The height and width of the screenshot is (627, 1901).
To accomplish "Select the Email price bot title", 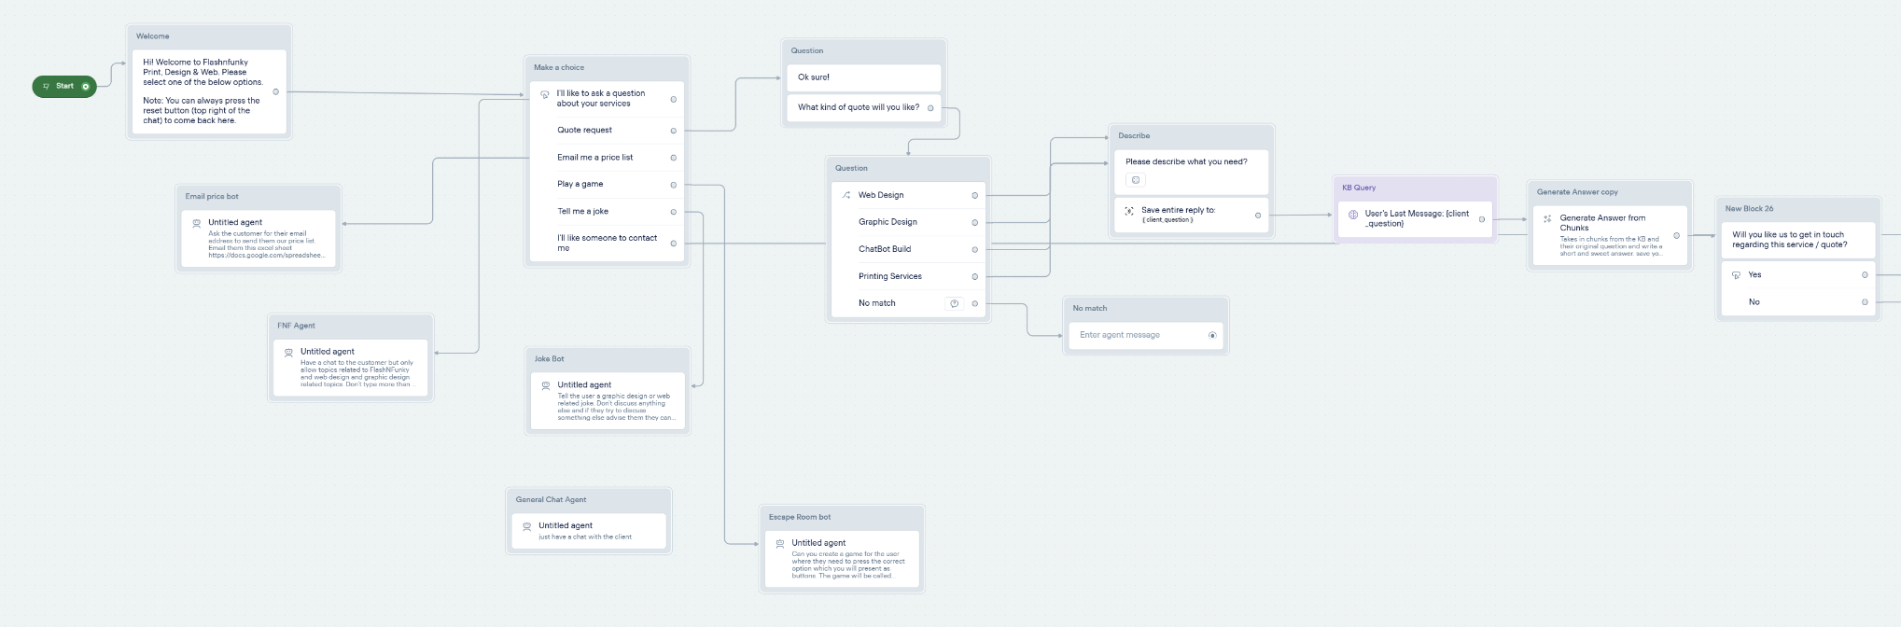I will pyautogui.click(x=212, y=197).
